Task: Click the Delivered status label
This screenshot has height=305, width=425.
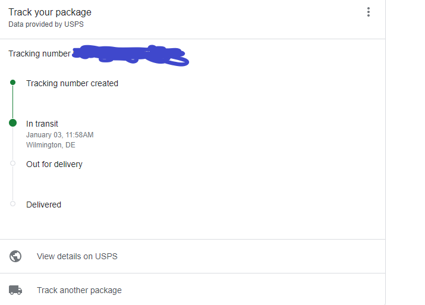Action: 43,205
